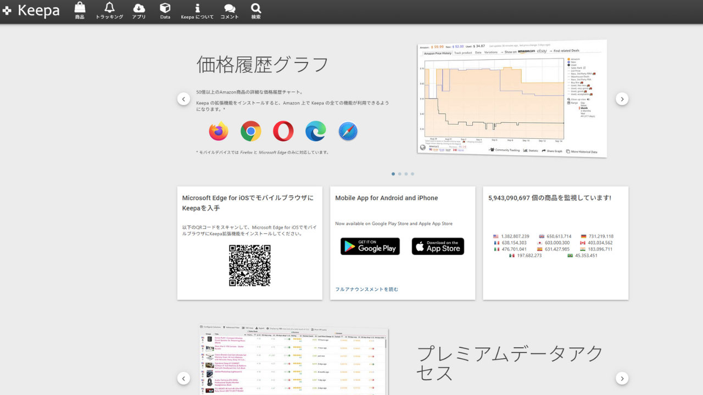Screen dimensions: 703x395
Task: Select the second carousel pagination dot
Action: point(400,174)
